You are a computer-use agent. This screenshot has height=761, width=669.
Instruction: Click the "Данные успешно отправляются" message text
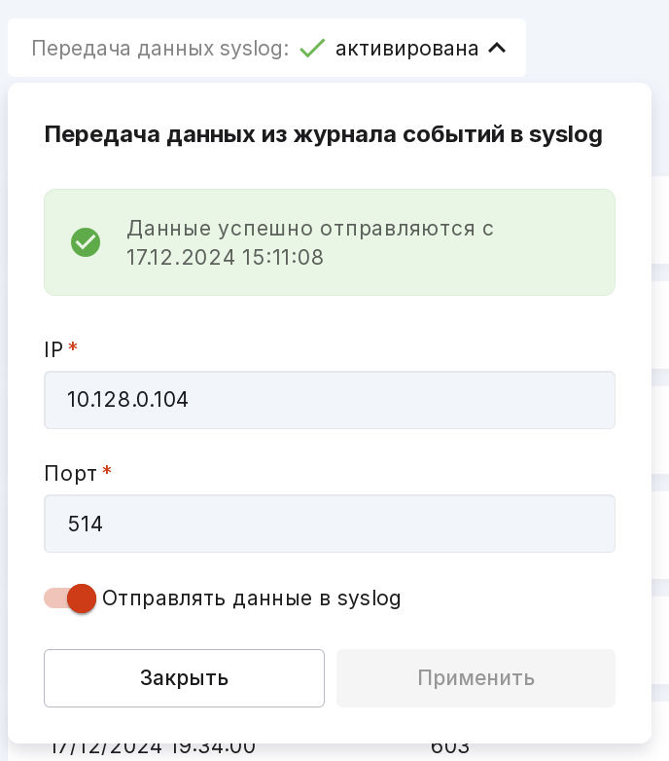click(x=310, y=229)
